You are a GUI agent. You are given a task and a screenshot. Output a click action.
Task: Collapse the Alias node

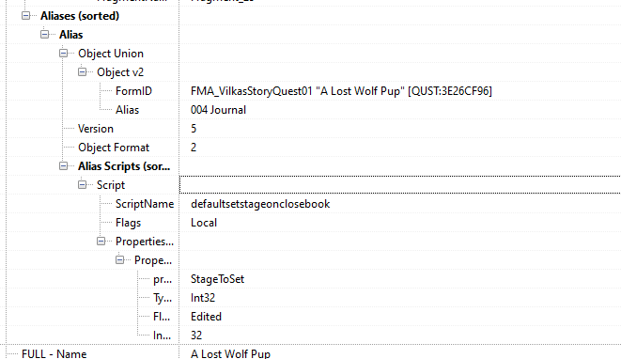[45, 35]
